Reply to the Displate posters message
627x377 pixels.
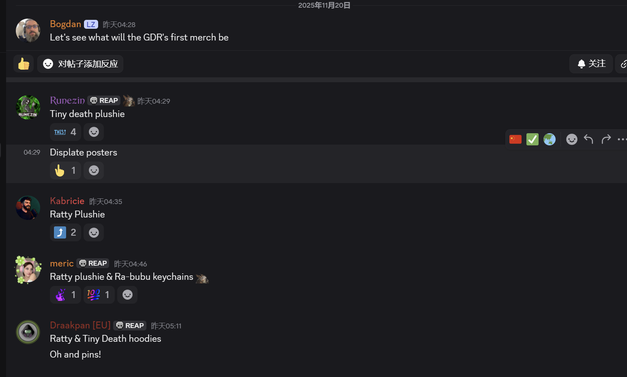pos(588,139)
